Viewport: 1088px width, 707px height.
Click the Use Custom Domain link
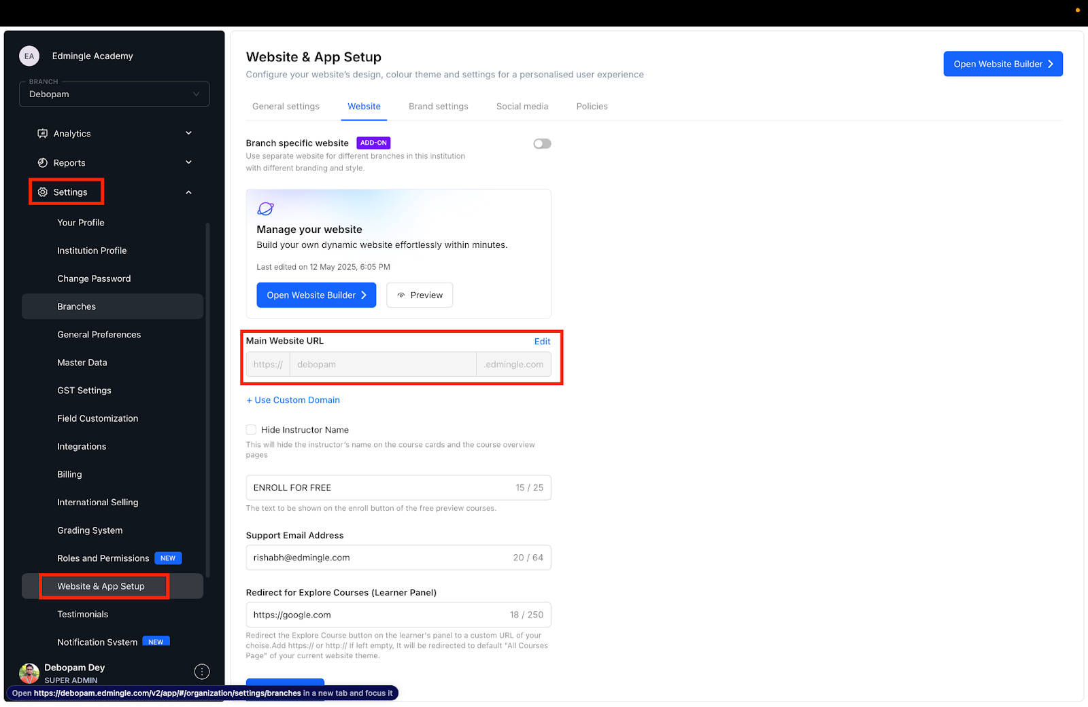(x=293, y=400)
